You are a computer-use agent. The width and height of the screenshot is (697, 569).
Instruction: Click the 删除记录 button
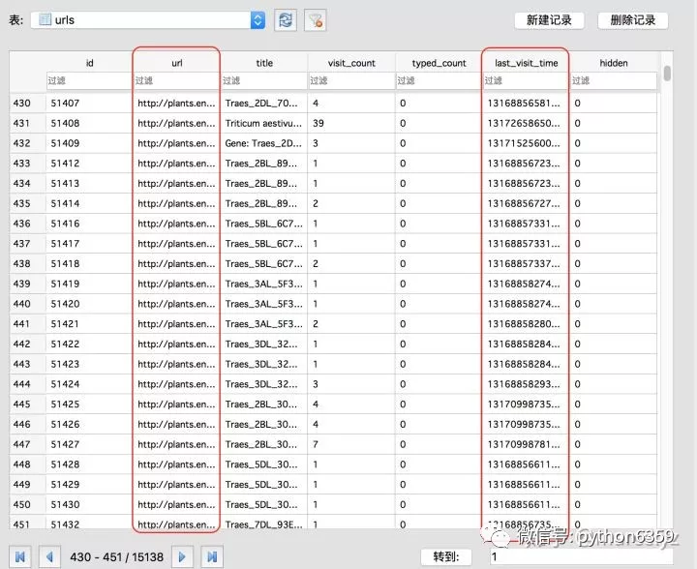tap(632, 20)
